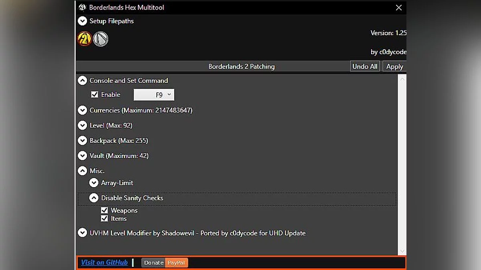Image resolution: width=481 pixels, height=270 pixels.
Task: Click the app logo in title bar
Action: tap(83, 7)
